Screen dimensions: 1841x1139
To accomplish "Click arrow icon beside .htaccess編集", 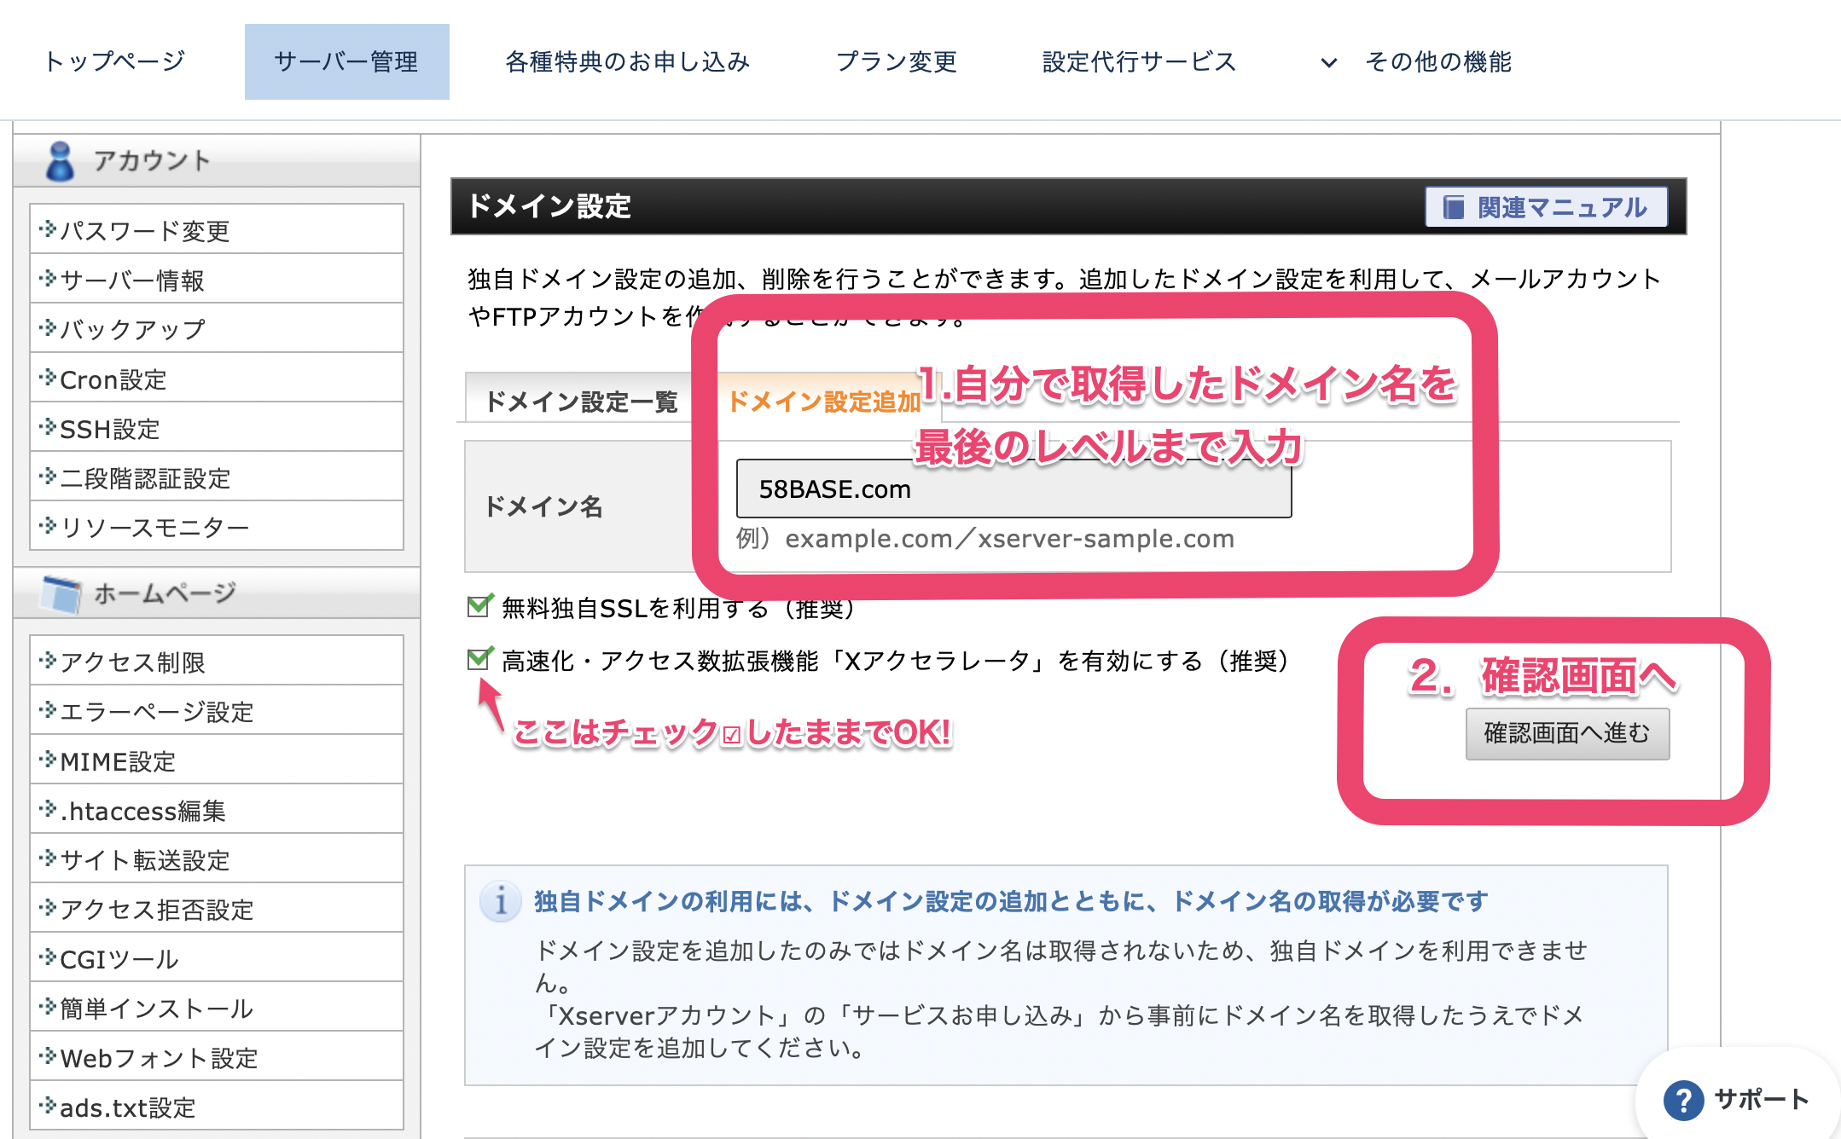I will coord(48,809).
